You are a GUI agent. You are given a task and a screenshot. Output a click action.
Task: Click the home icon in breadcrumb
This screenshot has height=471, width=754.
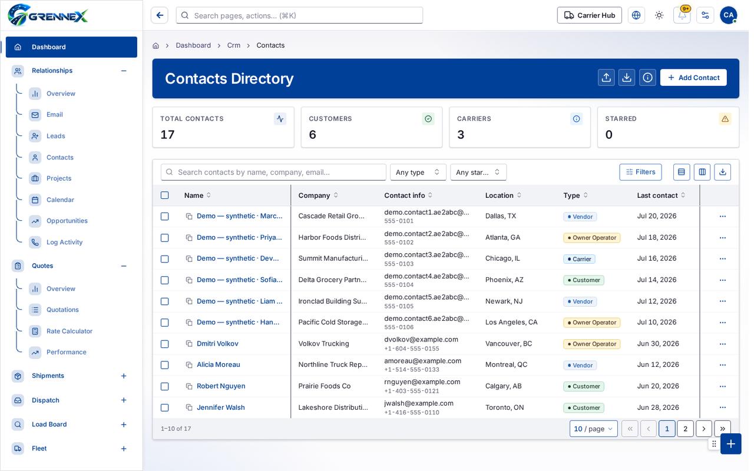point(156,45)
